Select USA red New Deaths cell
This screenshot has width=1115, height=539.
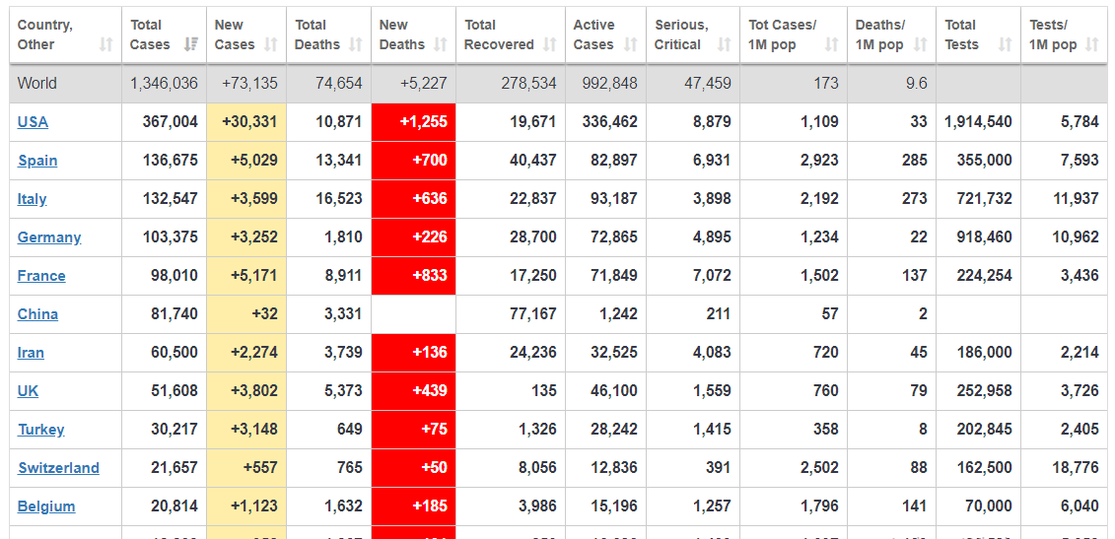pyautogui.click(x=413, y=121)
